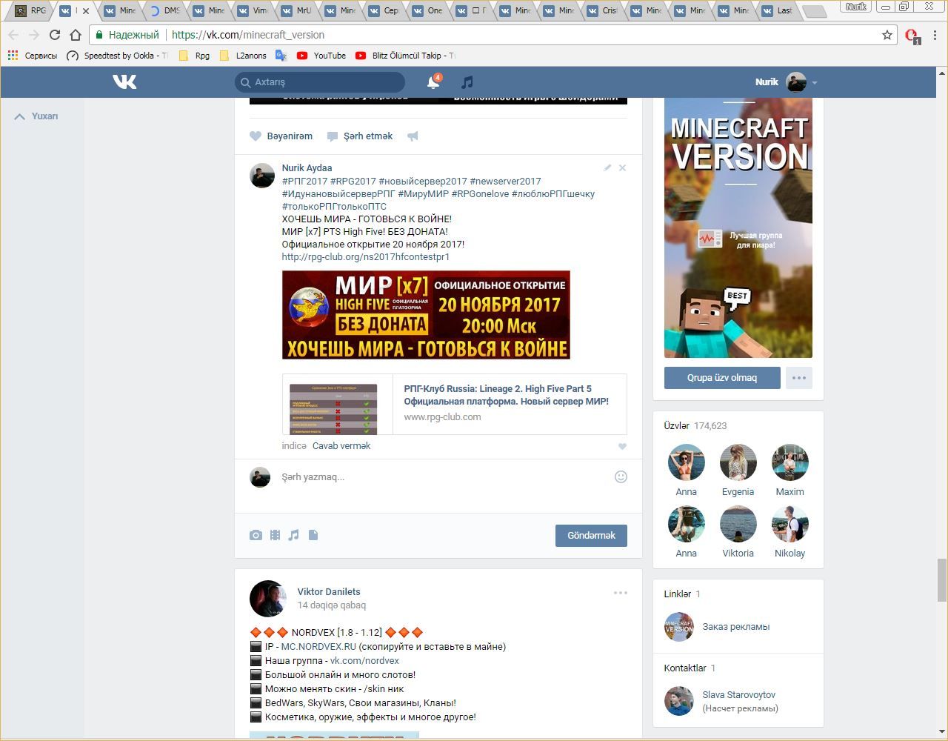
Task: Send the comment with Göndərmək
Action: click(x=591, y=536)
